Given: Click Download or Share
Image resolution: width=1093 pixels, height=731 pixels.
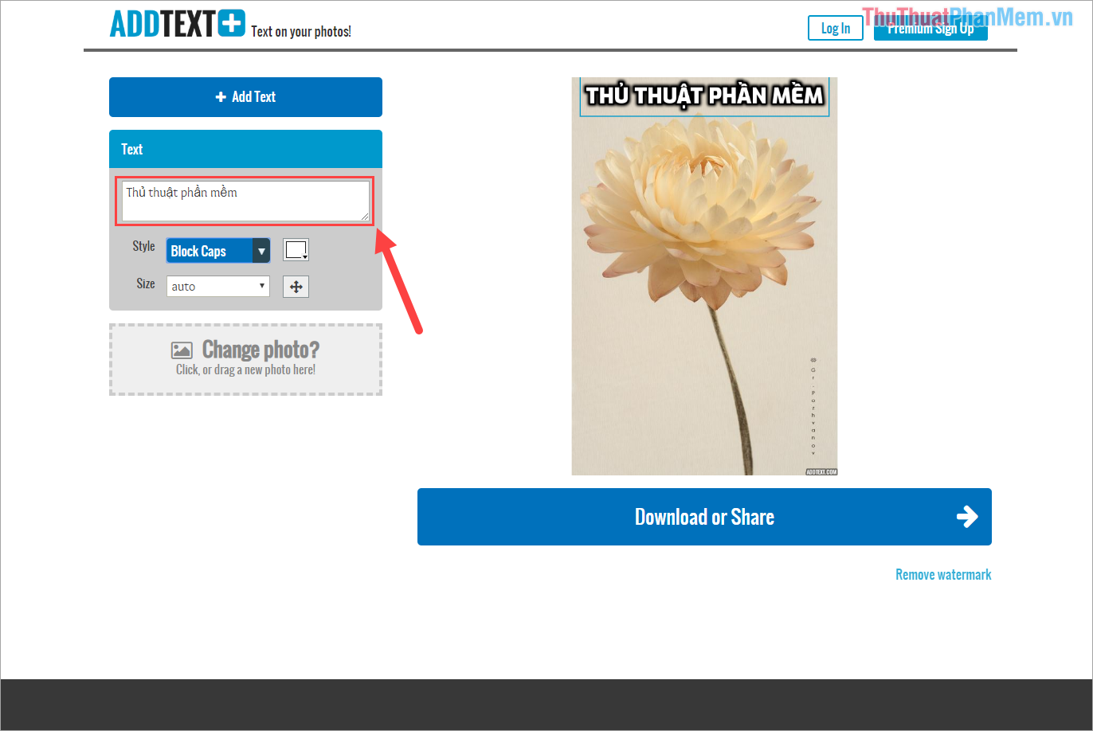Looking at the screenshot, I should tap(704, 517).
